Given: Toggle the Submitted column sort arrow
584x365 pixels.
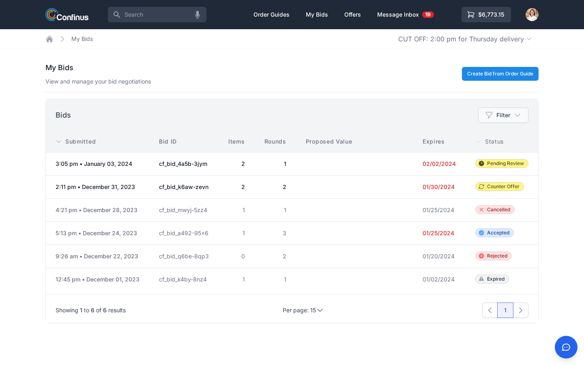Looking at the screenshot, I should click(x=59, y=142).
